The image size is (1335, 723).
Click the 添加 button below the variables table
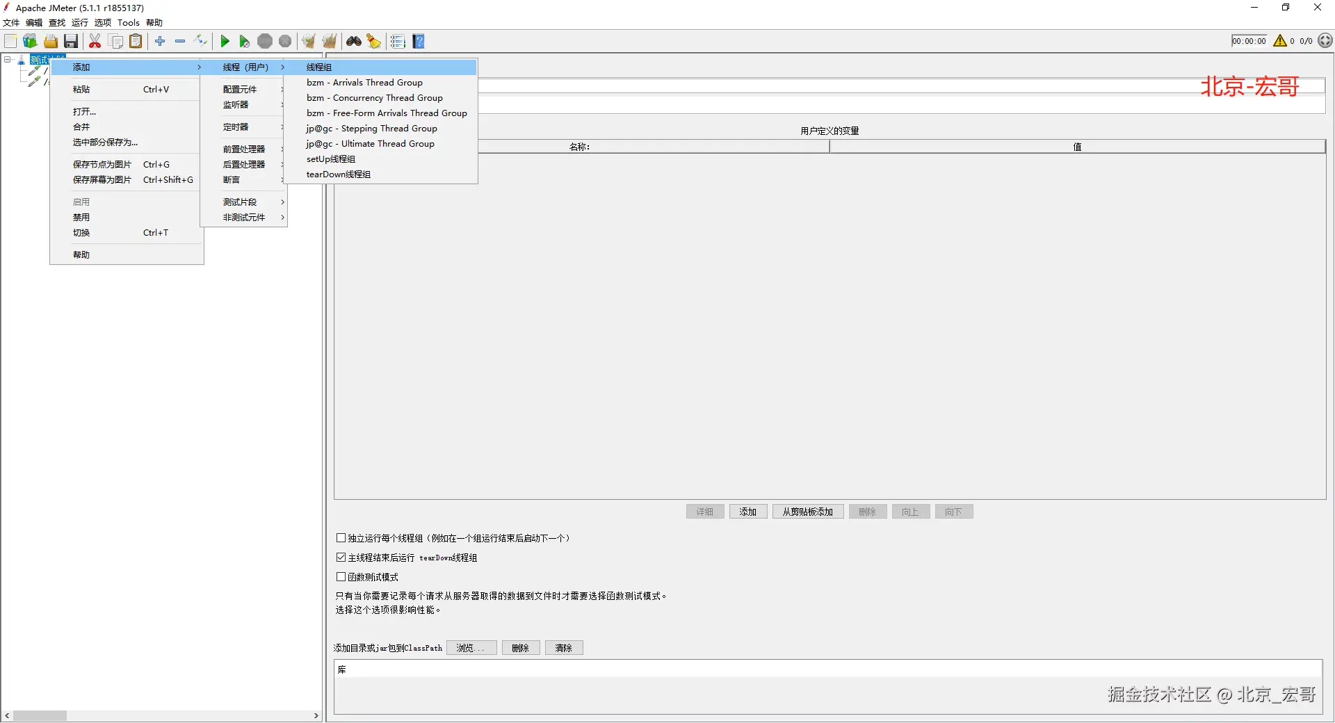[748, 512]
